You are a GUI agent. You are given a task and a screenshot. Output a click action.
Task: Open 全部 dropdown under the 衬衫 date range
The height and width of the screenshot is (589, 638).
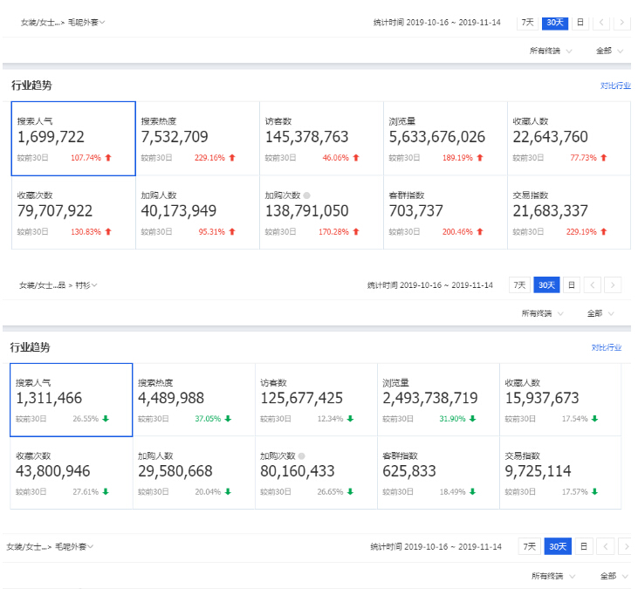(x=600, y=313)
